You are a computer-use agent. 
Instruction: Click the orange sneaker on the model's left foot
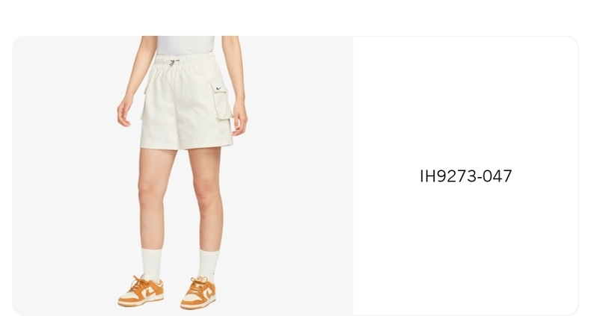pyautogui.click(x=198, y=293)
